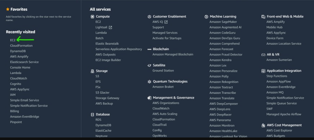
Task: Open Cognito from Recently visited
Action: tap(16, 84)
